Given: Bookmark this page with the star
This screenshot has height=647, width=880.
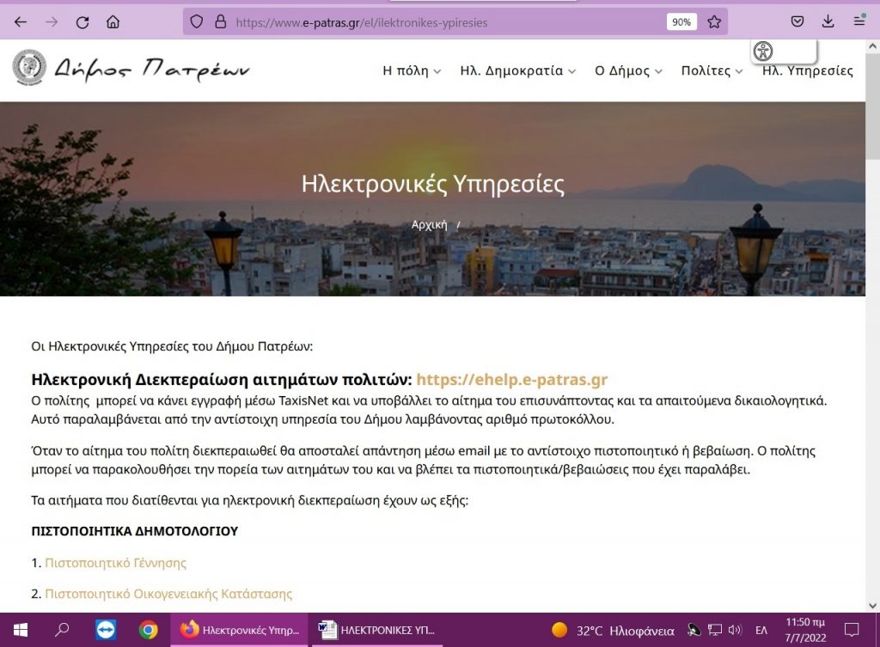Looking at the screenshot, I should point(714,22).
